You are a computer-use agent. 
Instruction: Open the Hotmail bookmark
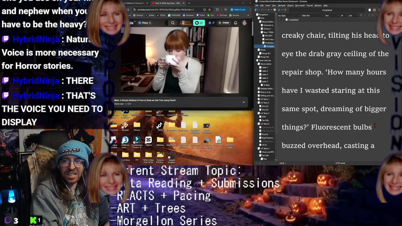point(138,15)
